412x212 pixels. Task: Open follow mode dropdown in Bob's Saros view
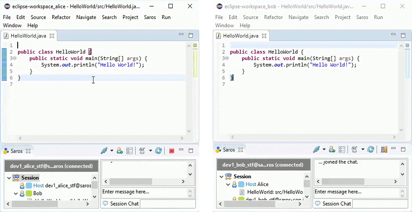pos(363,150)
